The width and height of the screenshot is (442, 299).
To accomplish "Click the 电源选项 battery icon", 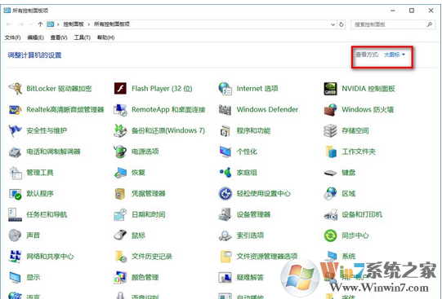I will (x=120, y=152).
